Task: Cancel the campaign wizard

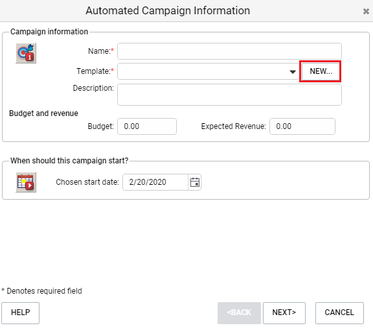Action: click(x=339, y=313)
